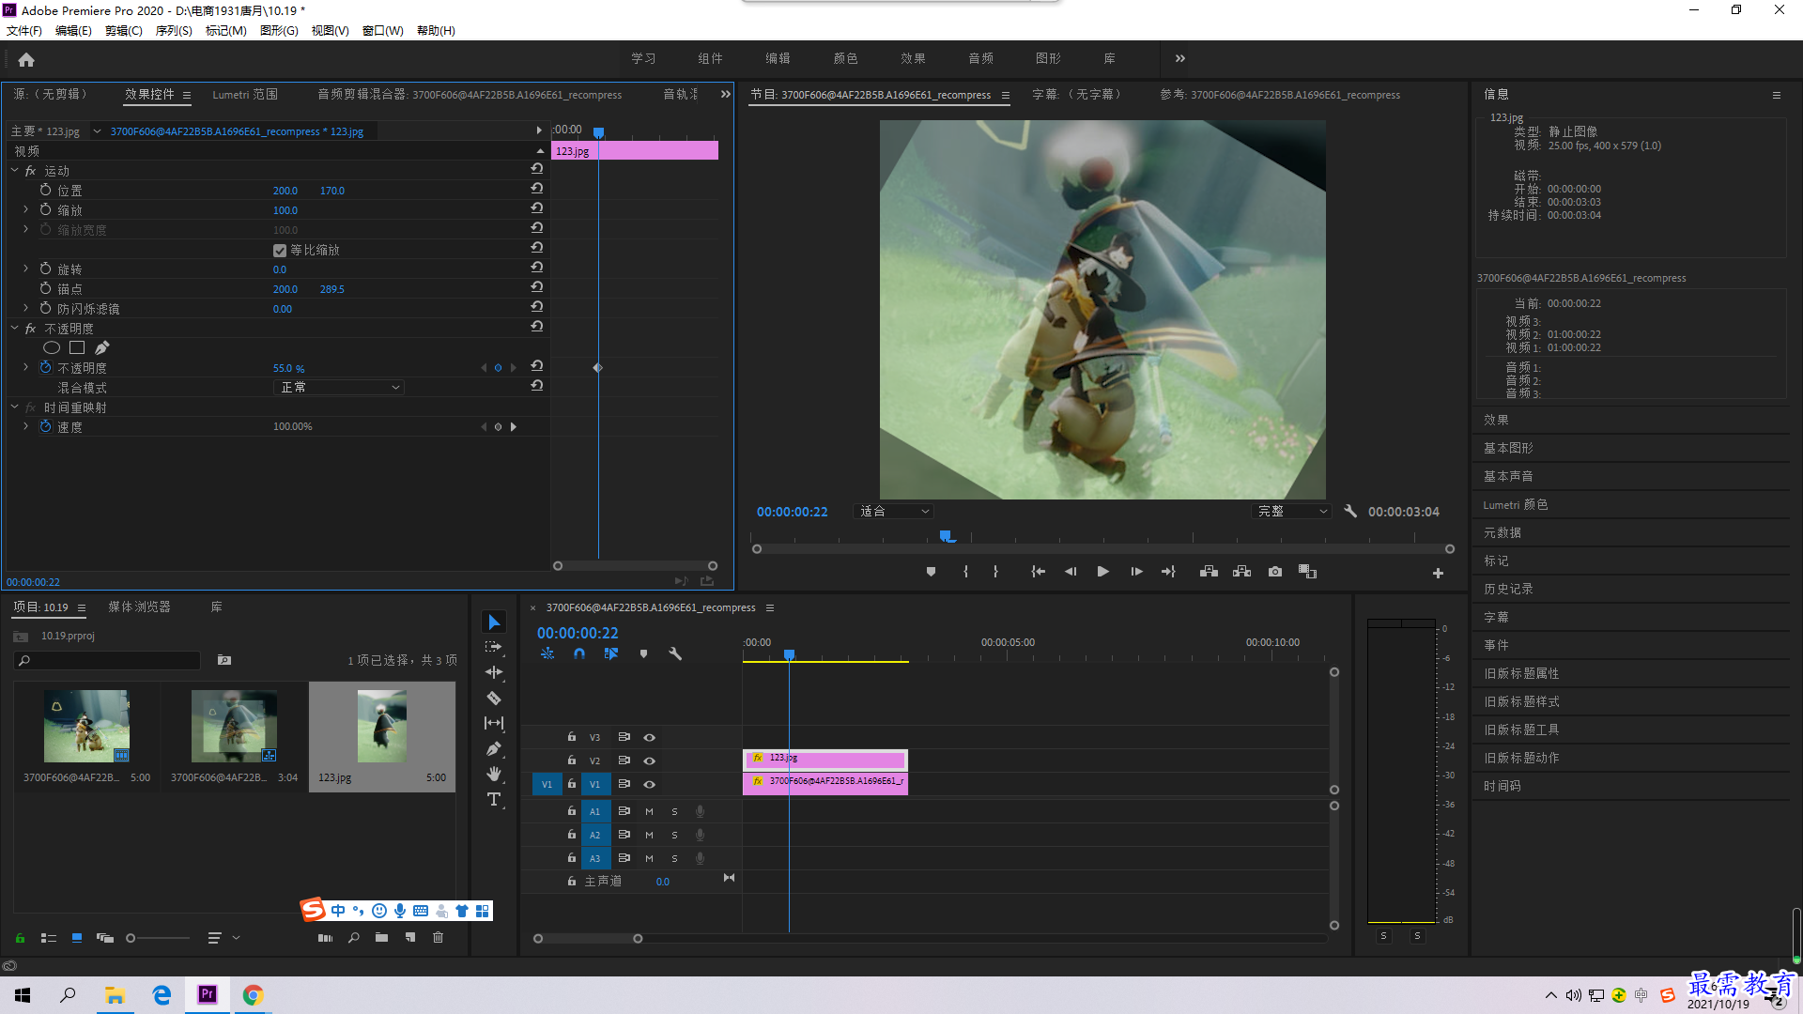The height and width of the screenshot is (1014, 1803).
Task: Select the Pen tool in toolbox
Action: 494,748
